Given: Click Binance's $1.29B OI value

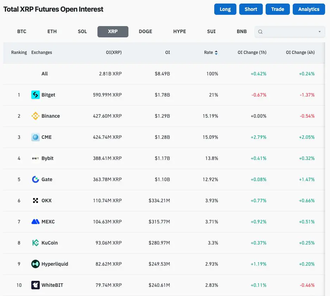Looking at the screenshot, I should (162, 116).
